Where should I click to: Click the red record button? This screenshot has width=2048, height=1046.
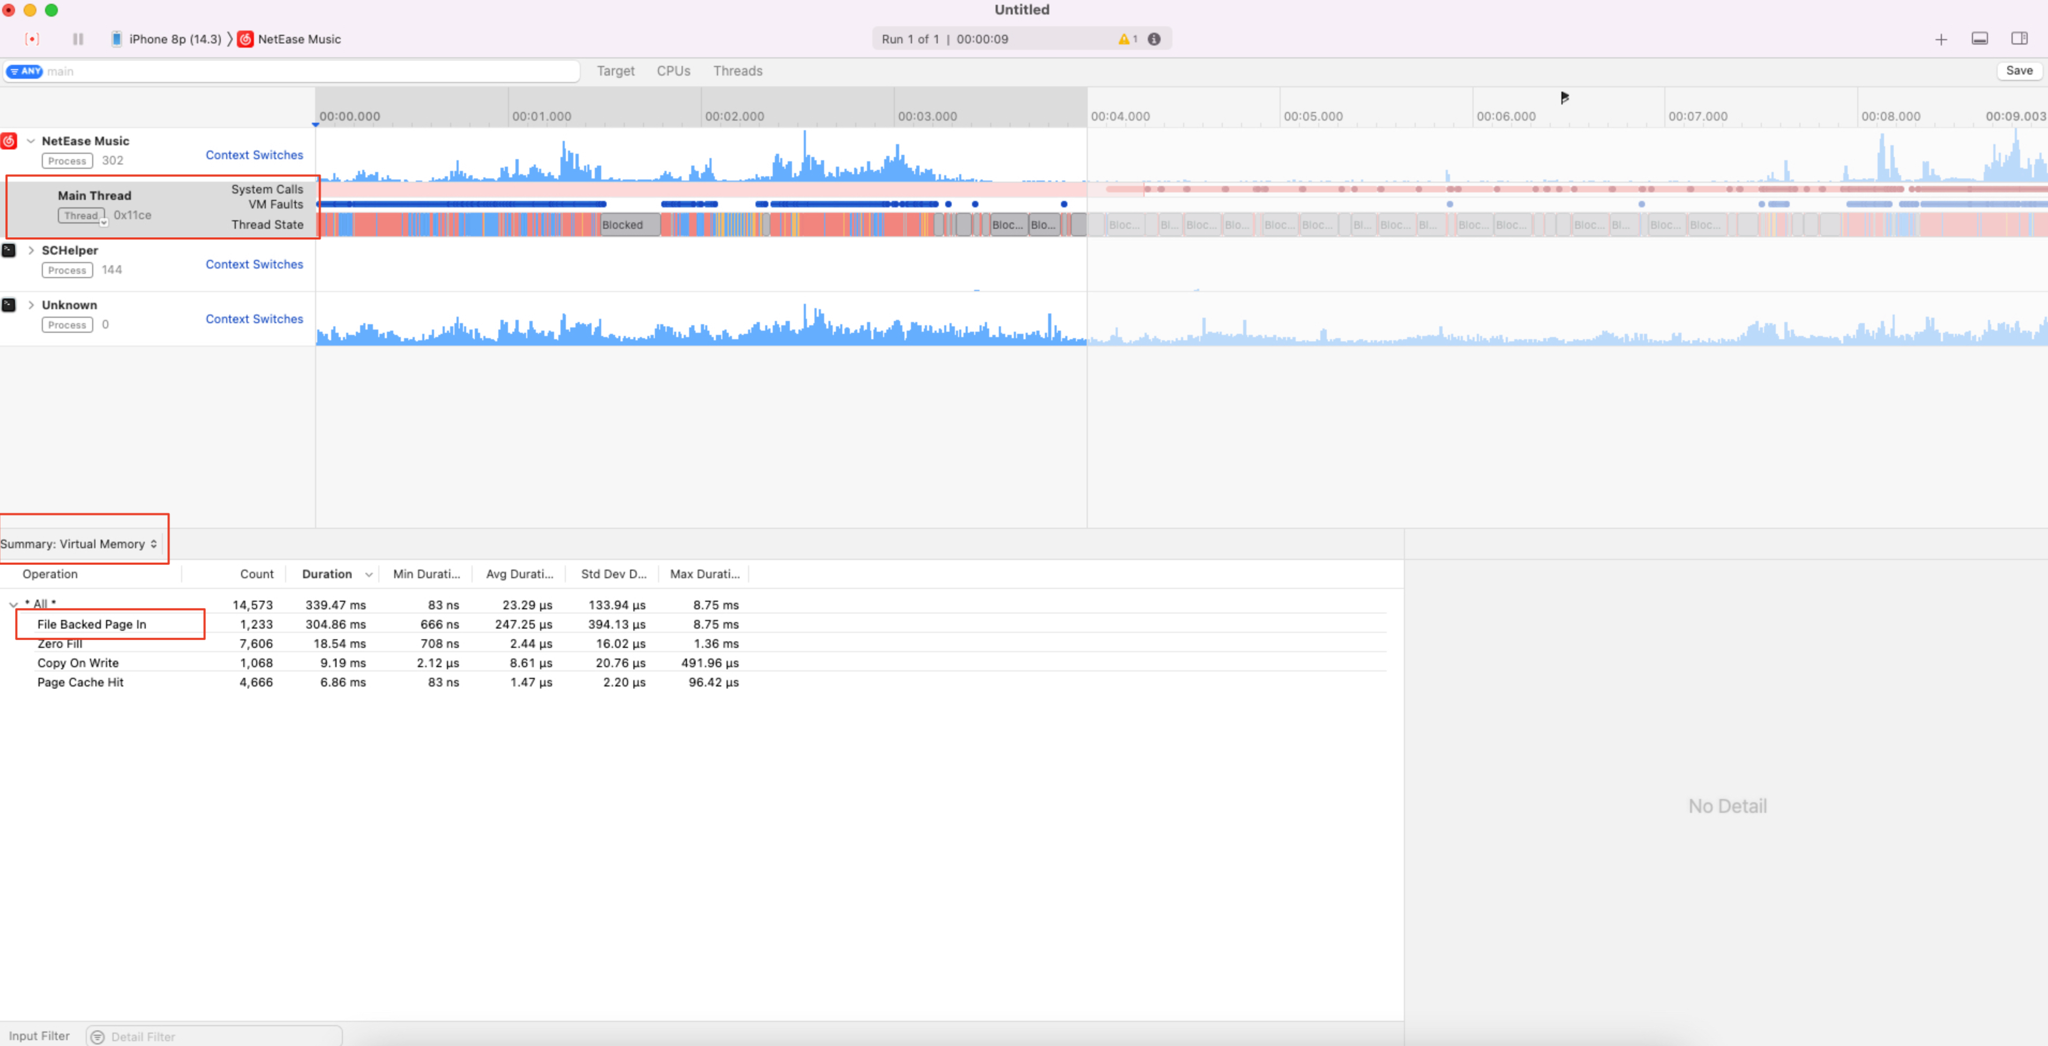click(x=32, y=39)
